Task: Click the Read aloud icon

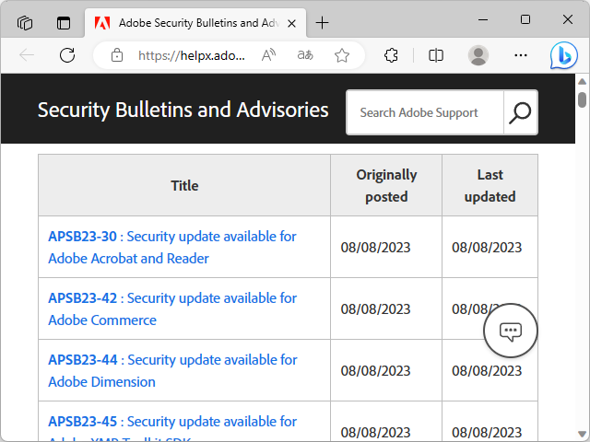Action: coord(269,55)
